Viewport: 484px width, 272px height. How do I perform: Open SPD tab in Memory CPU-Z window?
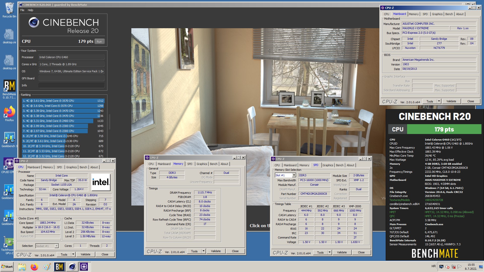coord(190,164)
